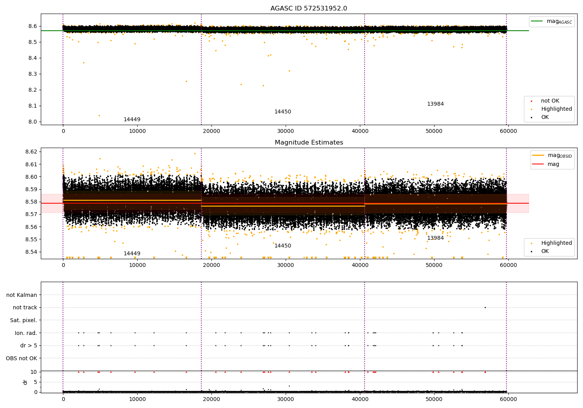Click y-axis tick 8.6 in top plot
This screenshot has height=408, width=583.
pos(33,26)
